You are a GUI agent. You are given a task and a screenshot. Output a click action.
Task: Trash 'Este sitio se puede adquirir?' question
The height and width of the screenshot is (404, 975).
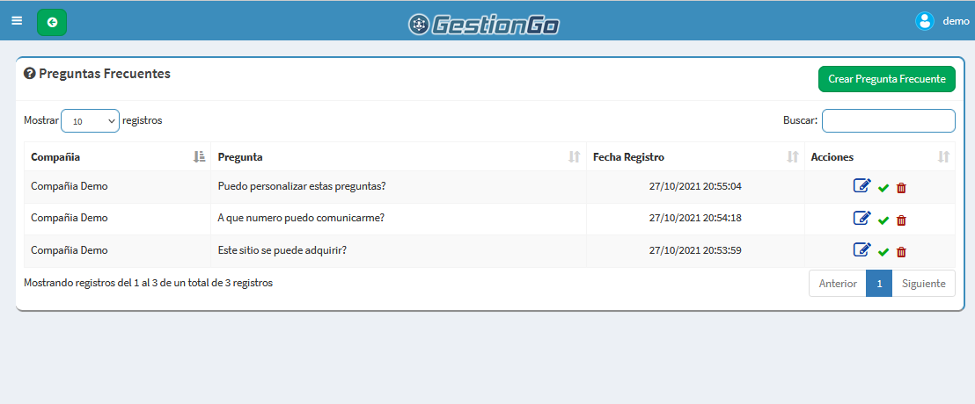[x=901, y=252]
